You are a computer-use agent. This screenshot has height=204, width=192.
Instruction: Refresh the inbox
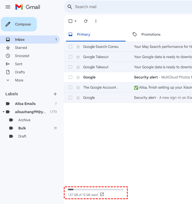click(86, 21)
